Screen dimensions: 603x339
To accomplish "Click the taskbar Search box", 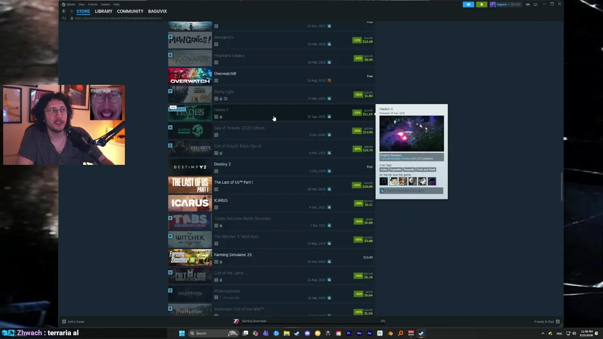I will pyautogui.click(x=213, y=333).
